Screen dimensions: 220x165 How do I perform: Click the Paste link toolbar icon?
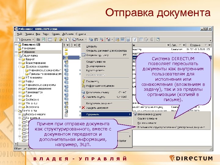click(96, 39)
